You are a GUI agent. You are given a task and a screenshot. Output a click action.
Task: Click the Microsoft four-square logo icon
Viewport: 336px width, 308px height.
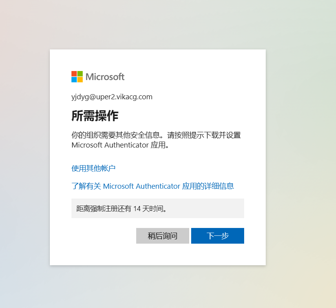point(77,77)
